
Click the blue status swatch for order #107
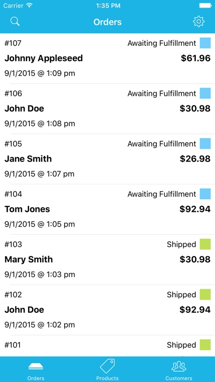tap(205, 43)
